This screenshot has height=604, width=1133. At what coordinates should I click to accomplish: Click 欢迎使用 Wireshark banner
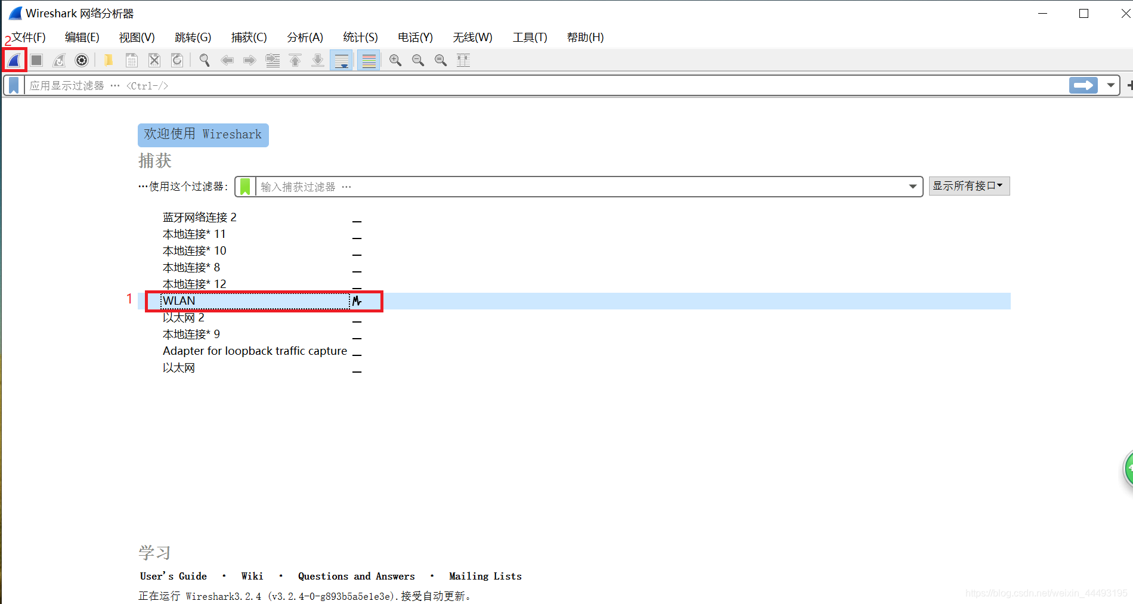click(x=203, y=135)
